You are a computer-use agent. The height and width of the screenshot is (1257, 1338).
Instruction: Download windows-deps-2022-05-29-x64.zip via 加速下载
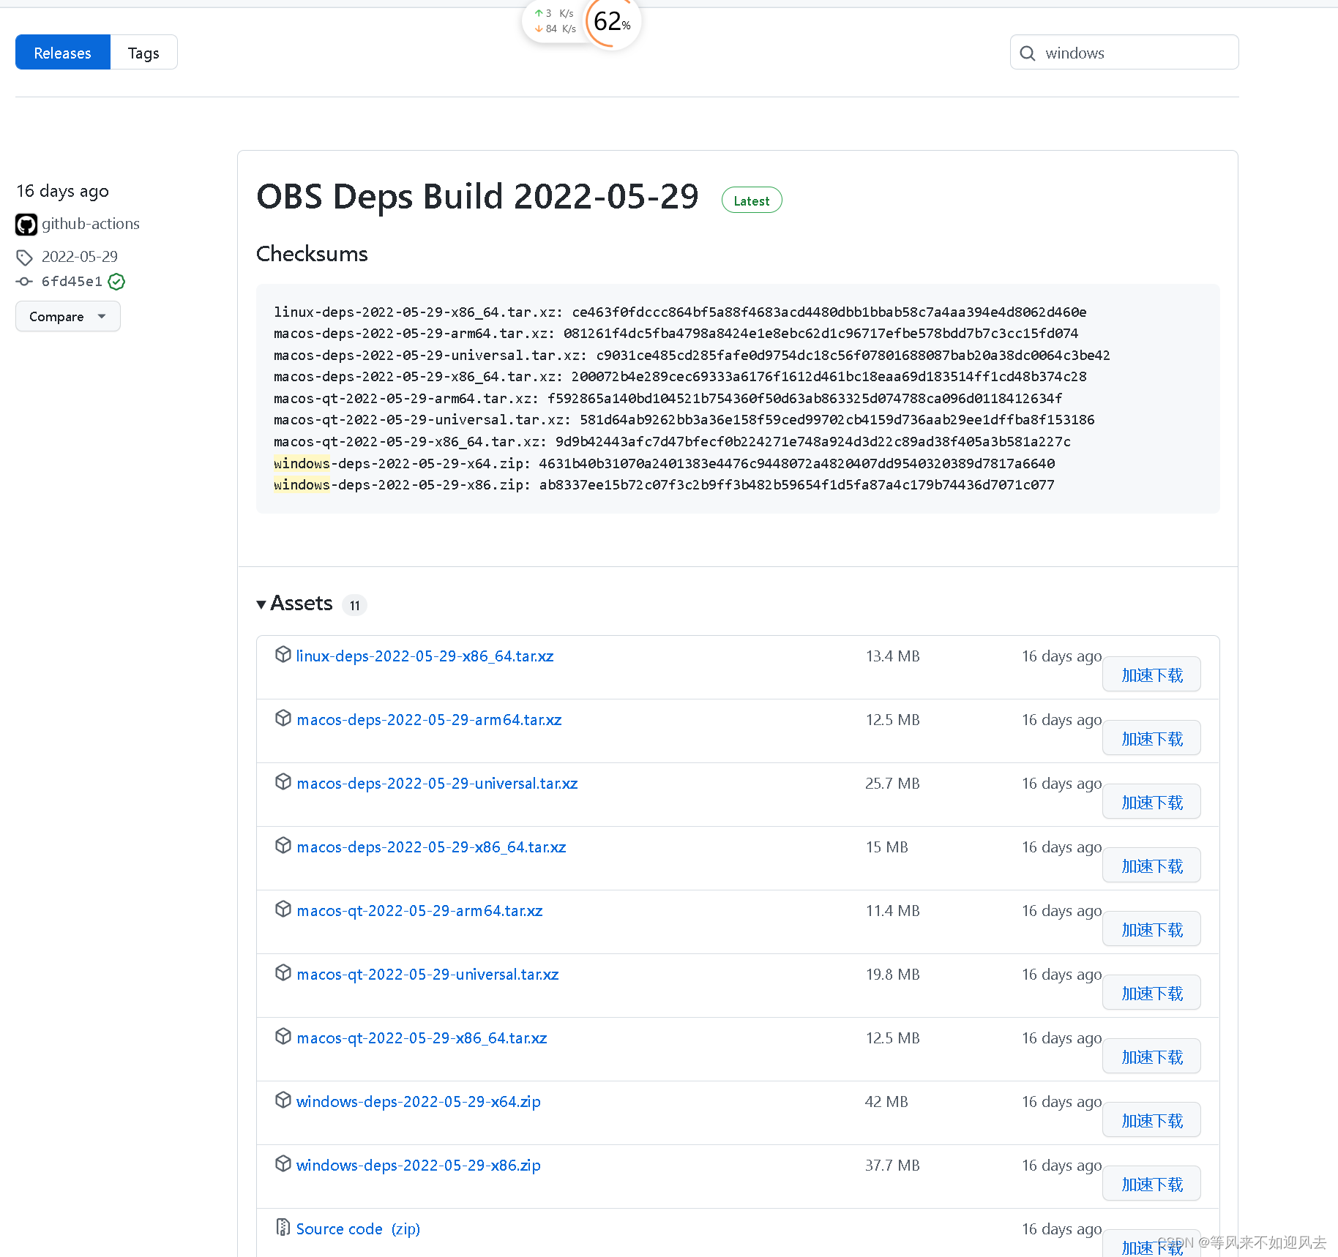[1151, 1119]
